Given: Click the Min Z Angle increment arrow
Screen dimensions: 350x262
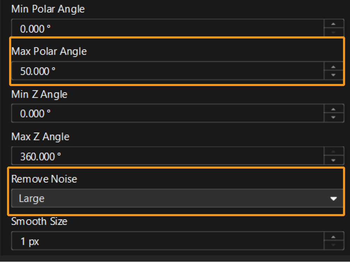Looking at the screenshot, I should pyautogui.click(x=334, y=110).
